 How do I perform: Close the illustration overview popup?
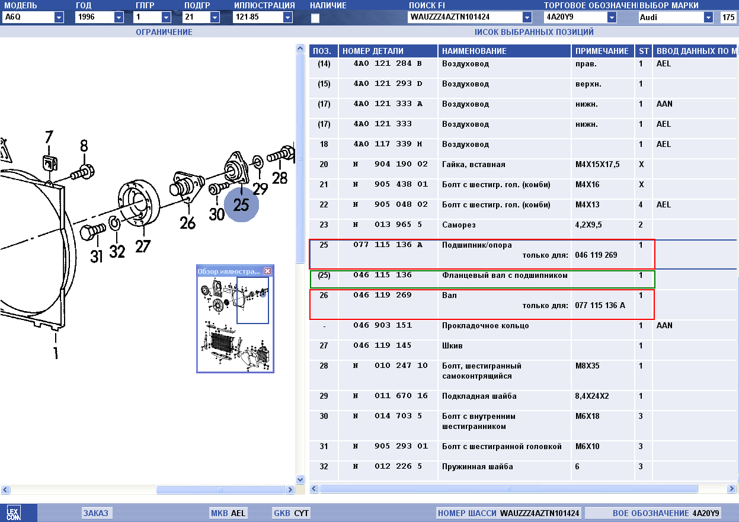pos(267,271)
